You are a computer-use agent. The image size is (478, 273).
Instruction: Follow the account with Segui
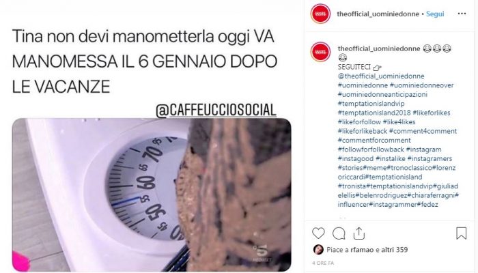435,14
